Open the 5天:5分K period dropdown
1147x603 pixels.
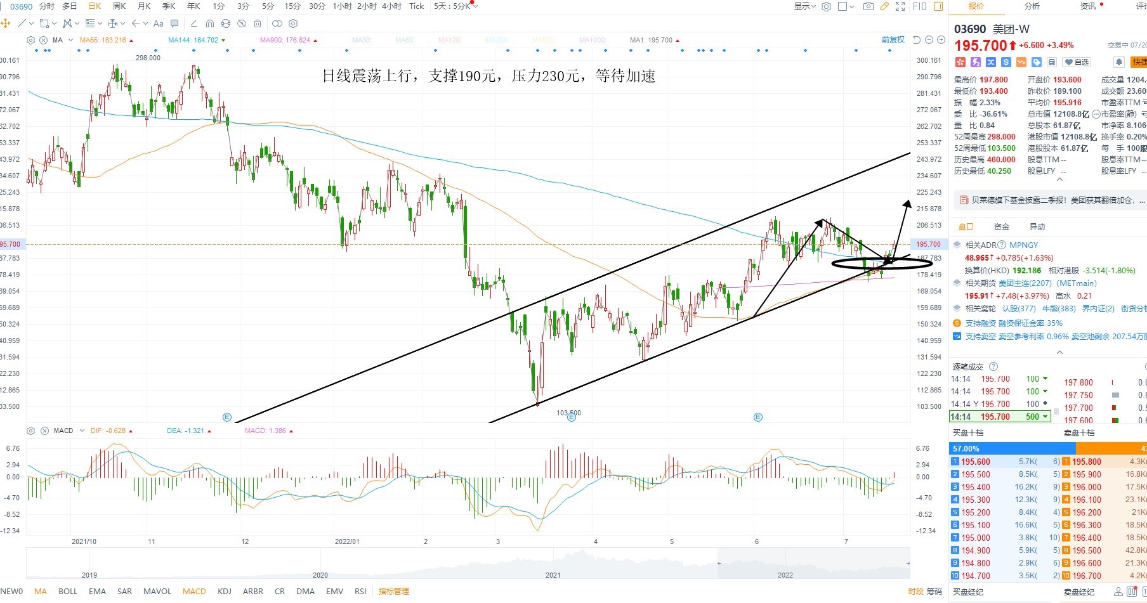click(456, 6)
